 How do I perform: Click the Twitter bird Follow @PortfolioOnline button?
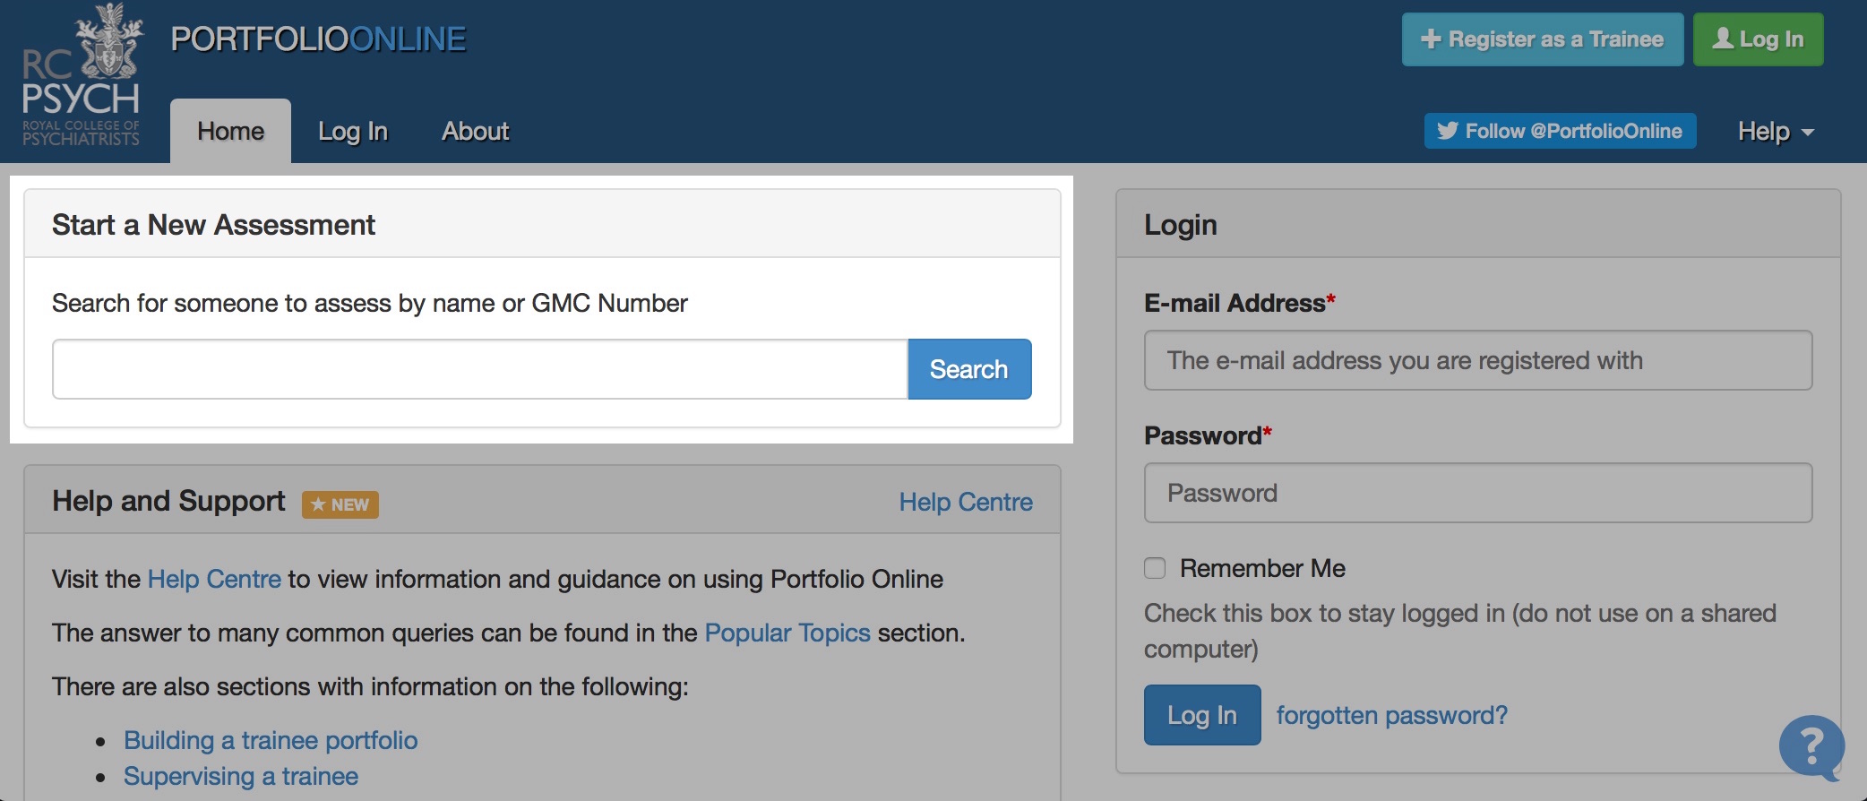click(x=1560, y=131)
